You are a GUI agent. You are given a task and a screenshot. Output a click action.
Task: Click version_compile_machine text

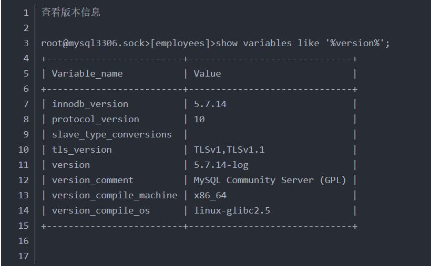(115, 196)
